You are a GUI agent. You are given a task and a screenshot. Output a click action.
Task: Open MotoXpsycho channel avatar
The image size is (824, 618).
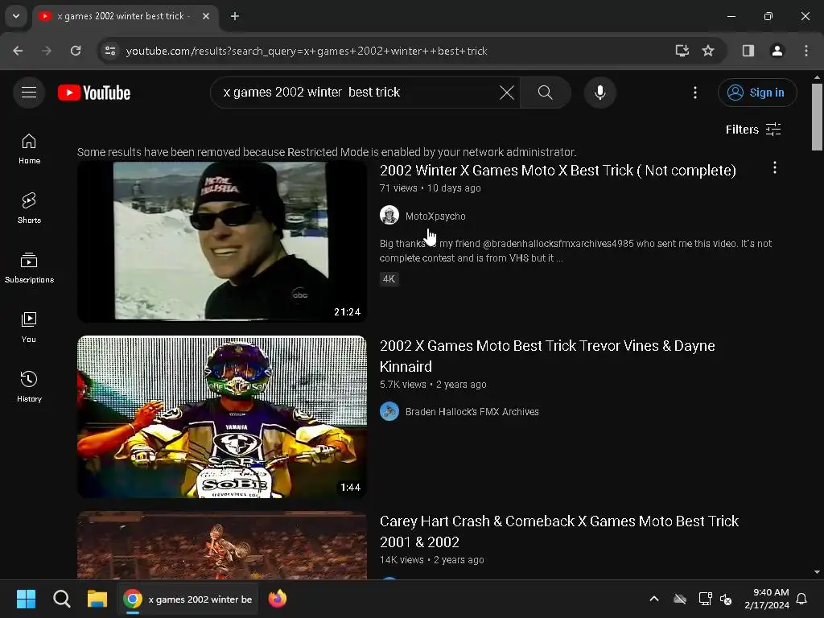[389, 216]
